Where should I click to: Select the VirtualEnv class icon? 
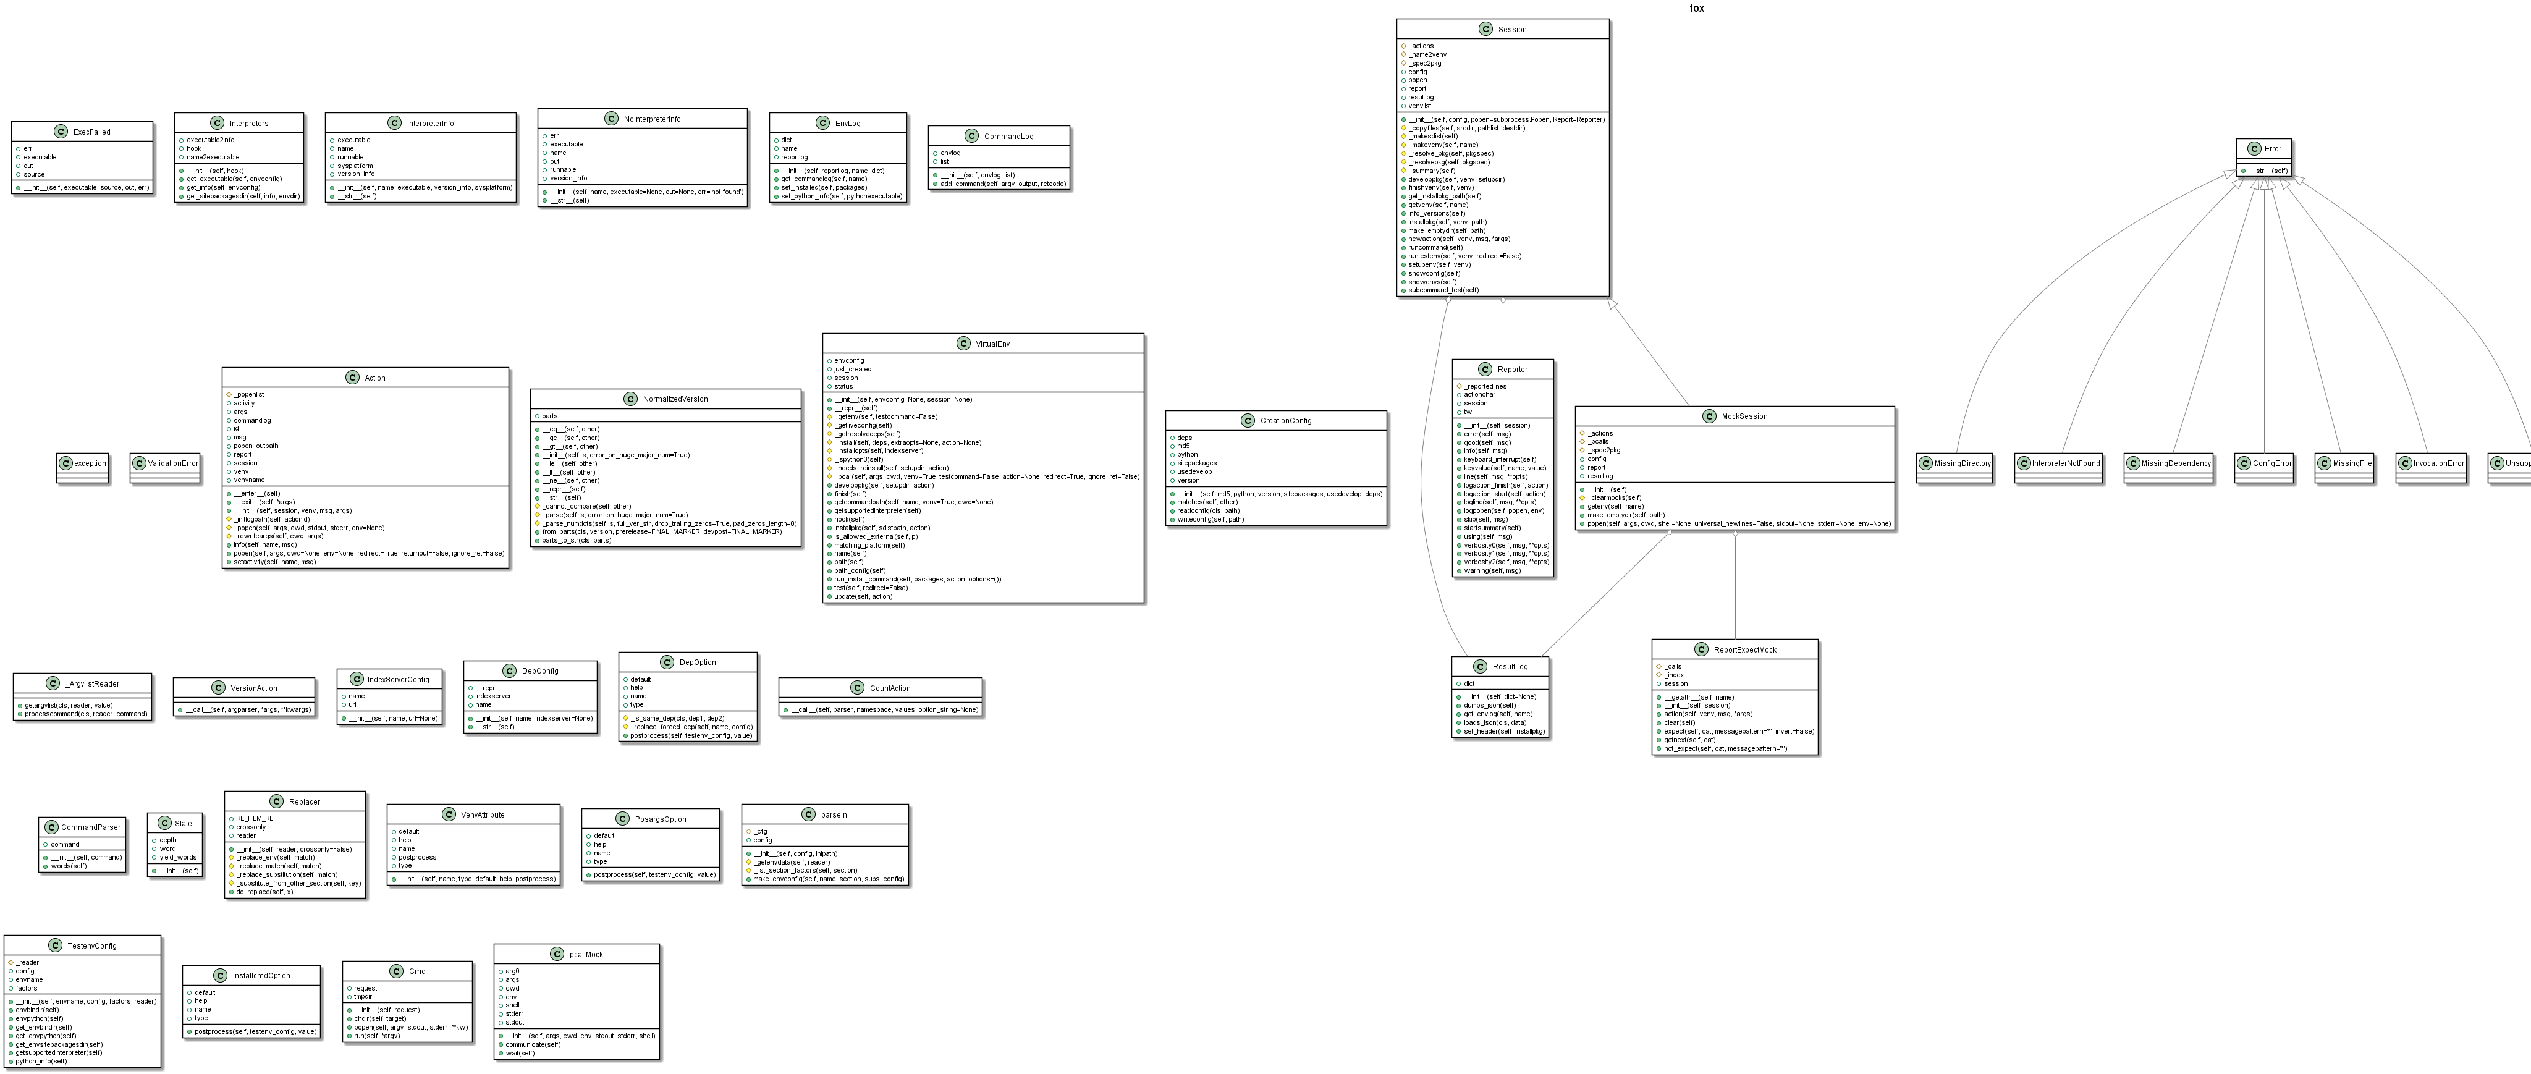click(964, 344)
